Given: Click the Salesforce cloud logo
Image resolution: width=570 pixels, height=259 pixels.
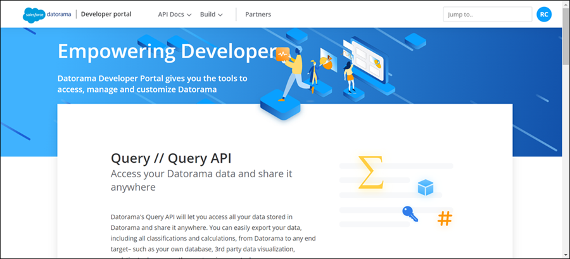Looking at the screenshot, I should 32,15.
